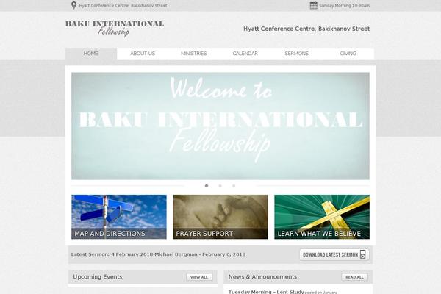Click the iPod icon on the download sermon button

click(363, 254)
